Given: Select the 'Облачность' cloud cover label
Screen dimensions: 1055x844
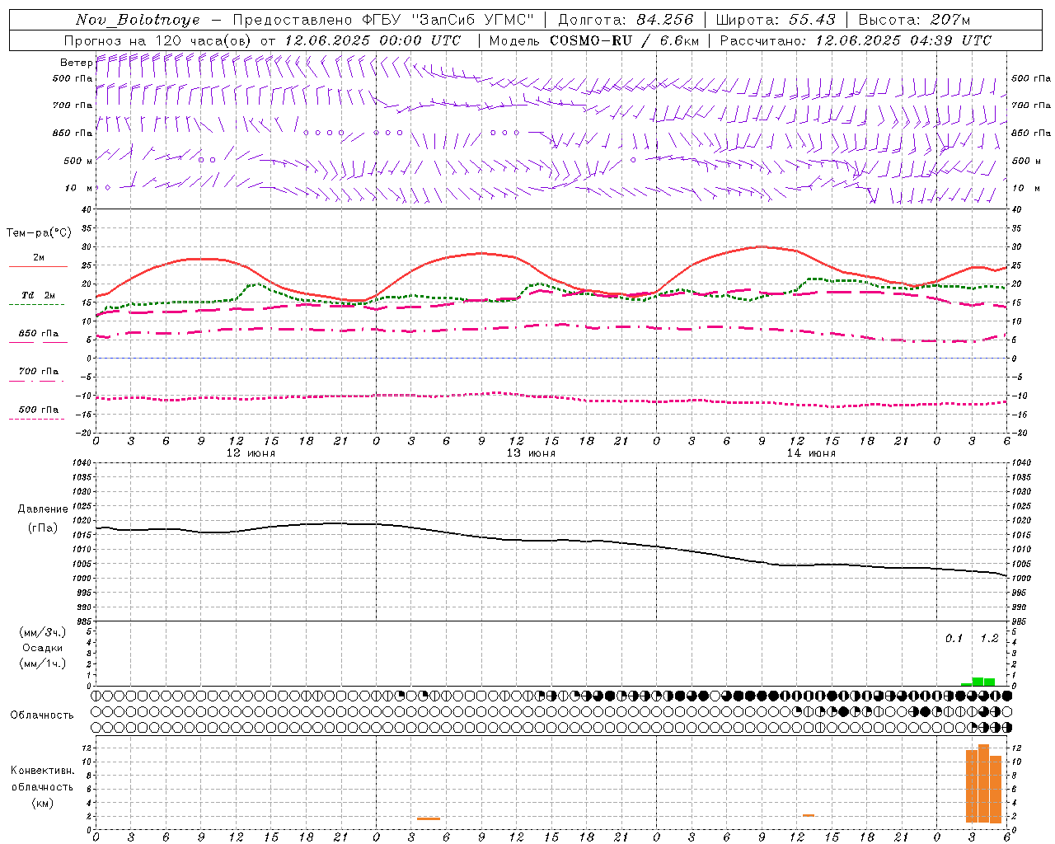Looking at the screenshot, I should click(x=42, y=715).
